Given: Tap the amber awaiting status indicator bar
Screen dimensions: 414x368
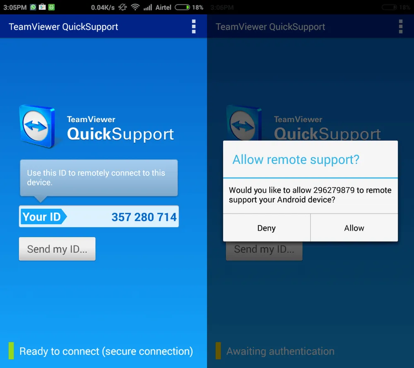Looking at the screenshot, I should click(218, 351).
